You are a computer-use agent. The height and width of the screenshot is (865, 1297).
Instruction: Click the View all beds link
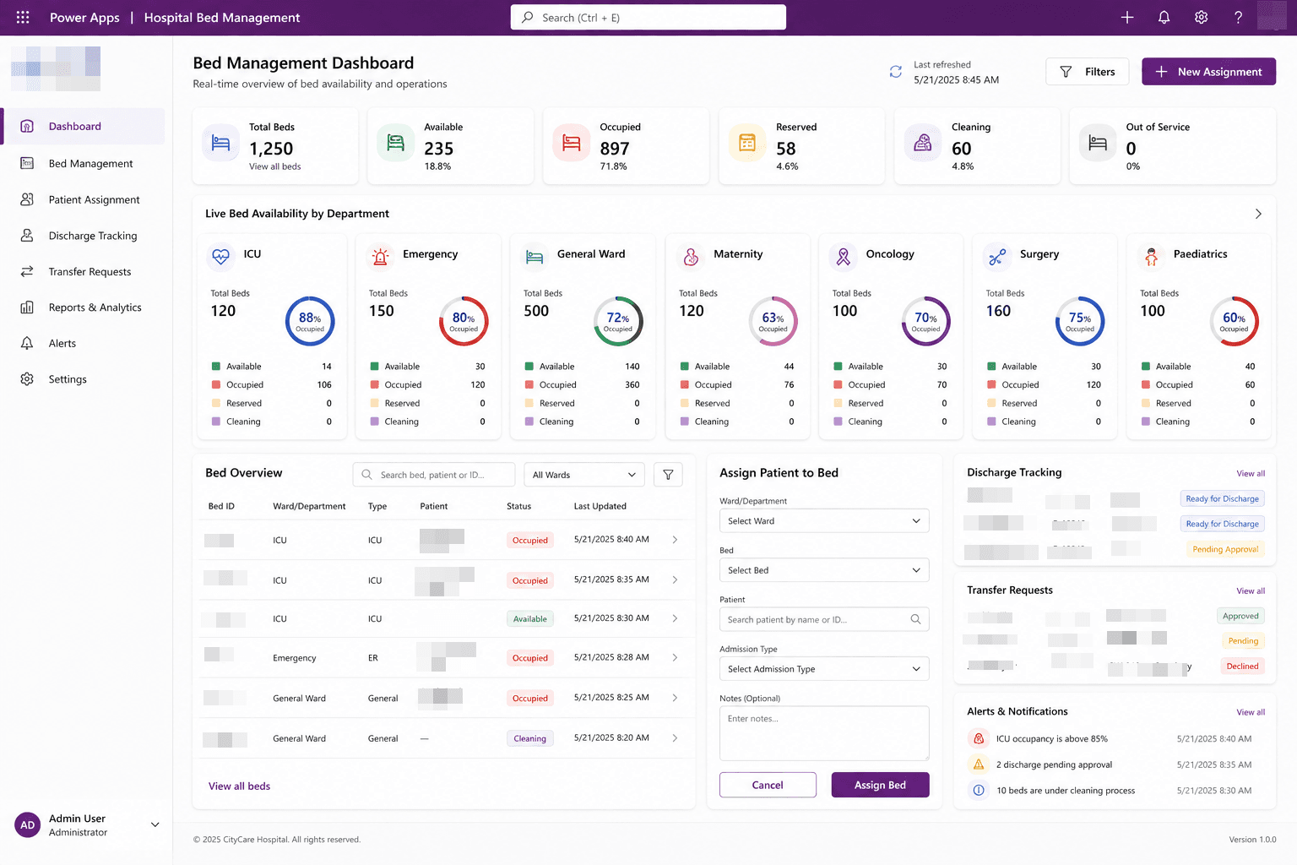click(x=239, y=786)
